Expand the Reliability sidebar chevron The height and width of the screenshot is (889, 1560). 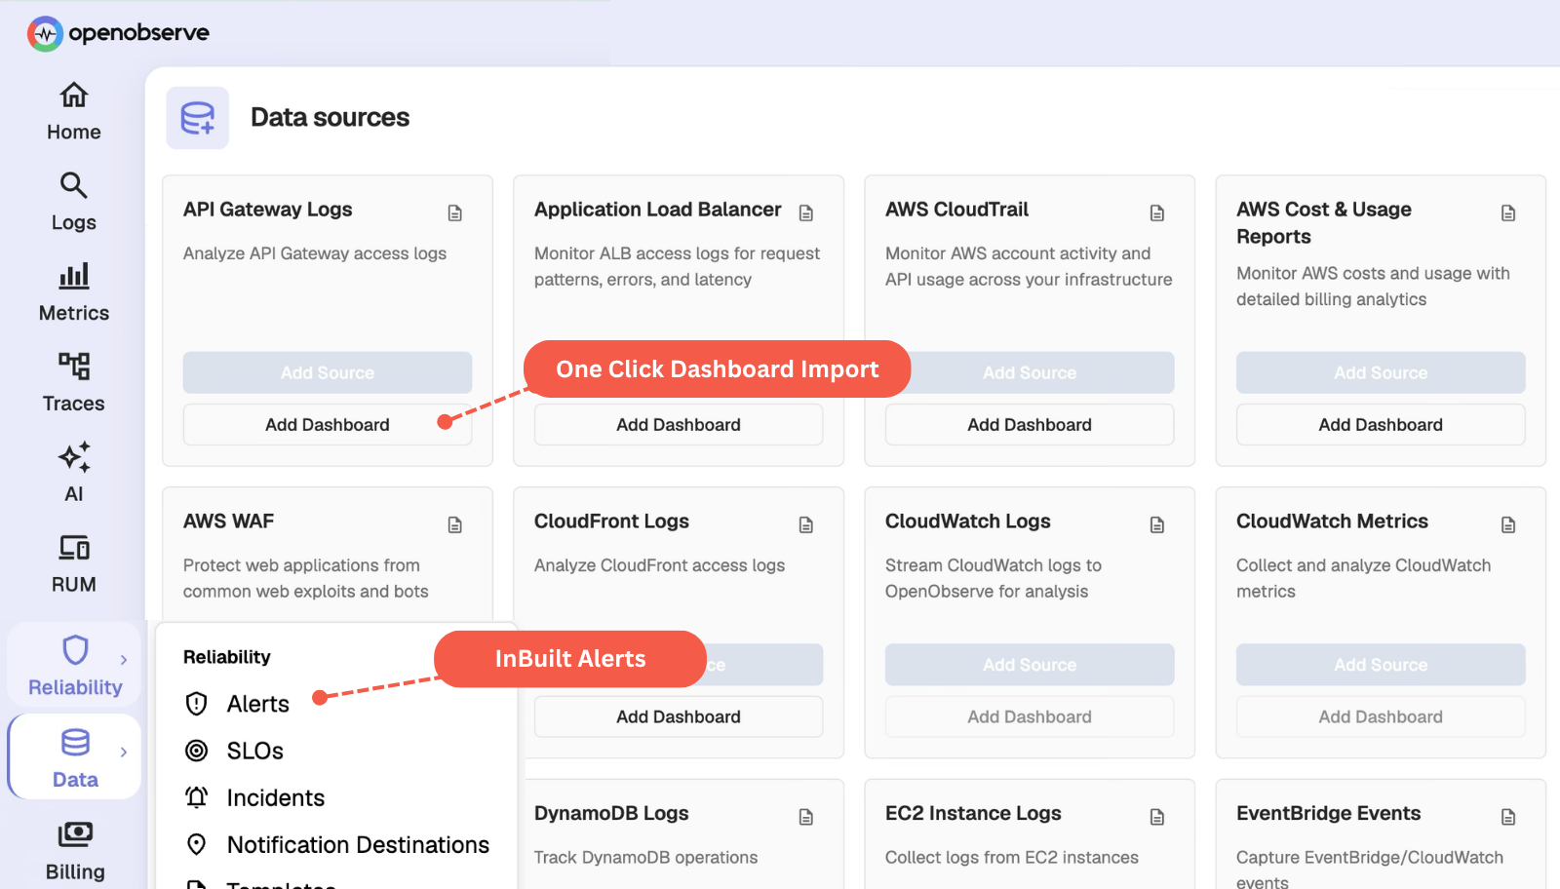tap(124, 660)
